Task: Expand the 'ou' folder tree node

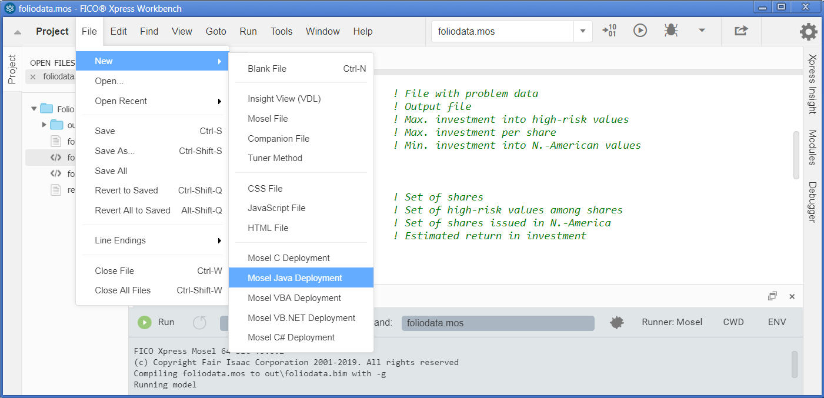Action: pyautogui.click(x=44, y=125)
